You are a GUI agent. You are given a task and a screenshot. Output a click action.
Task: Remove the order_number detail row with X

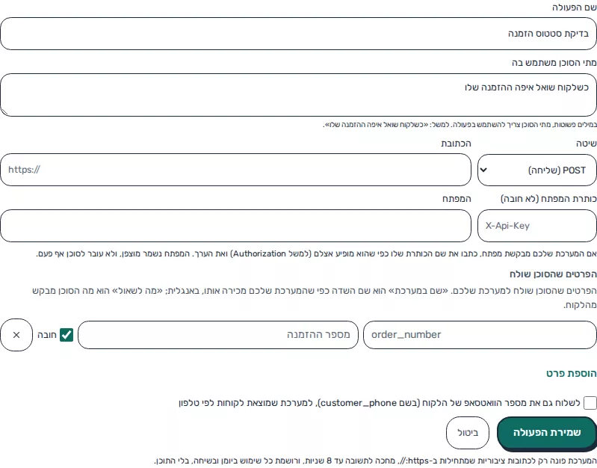coord(16,335)
